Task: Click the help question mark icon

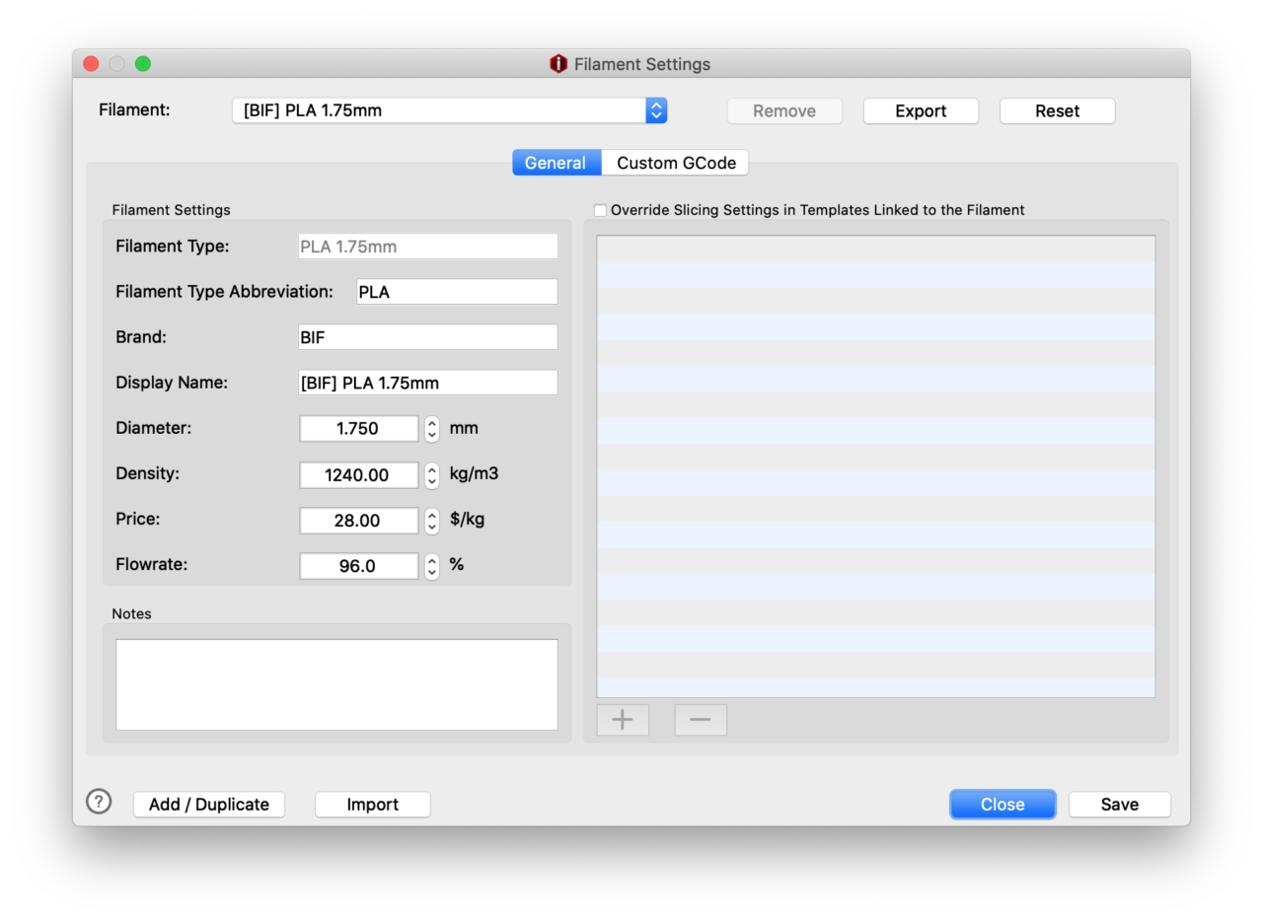Action: tap(99, 802)
